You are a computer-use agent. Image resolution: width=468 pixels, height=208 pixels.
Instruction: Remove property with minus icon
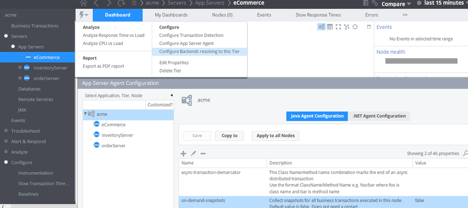coord(203,153)
